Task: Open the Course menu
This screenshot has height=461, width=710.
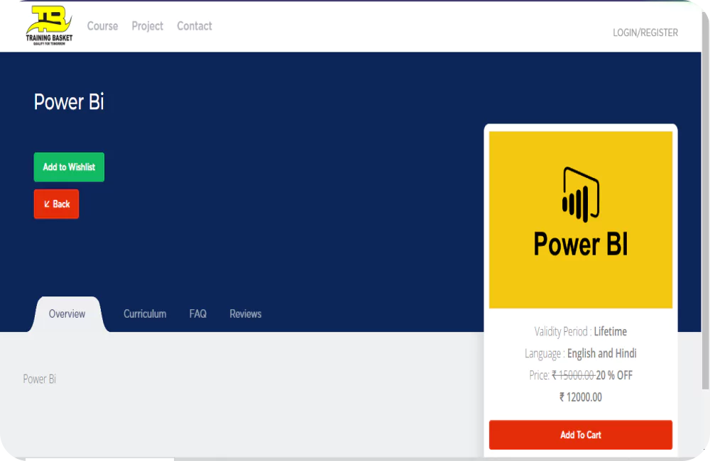Action: tap(102, 26)
